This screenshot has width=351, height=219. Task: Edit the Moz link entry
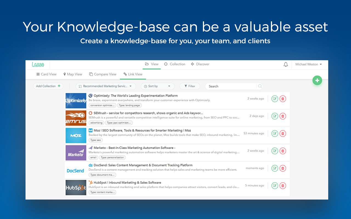(275, 134)
